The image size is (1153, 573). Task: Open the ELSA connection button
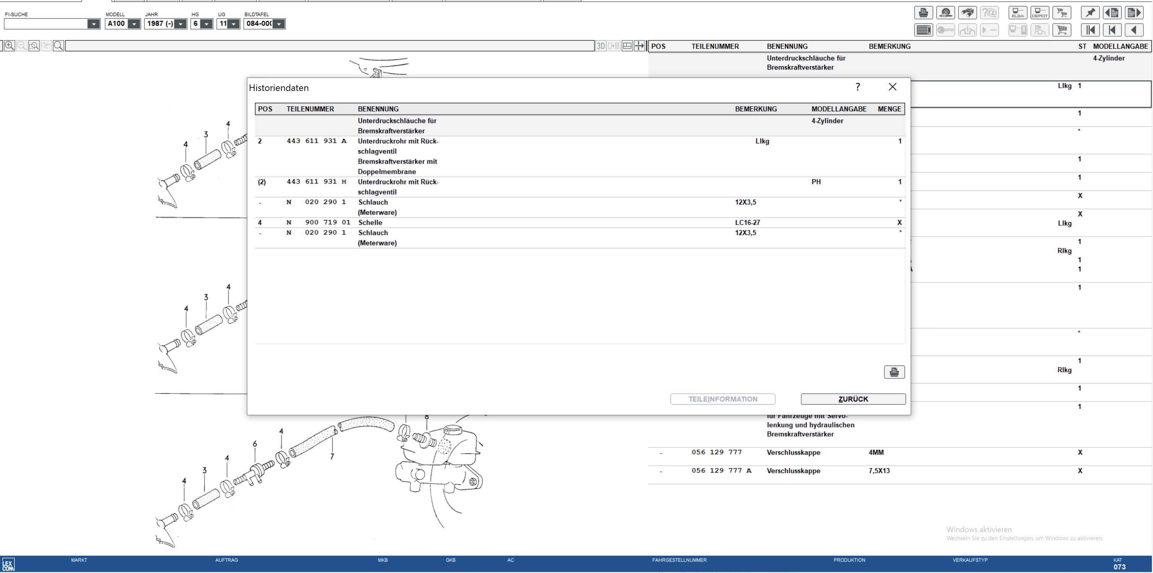point(1017,13)
